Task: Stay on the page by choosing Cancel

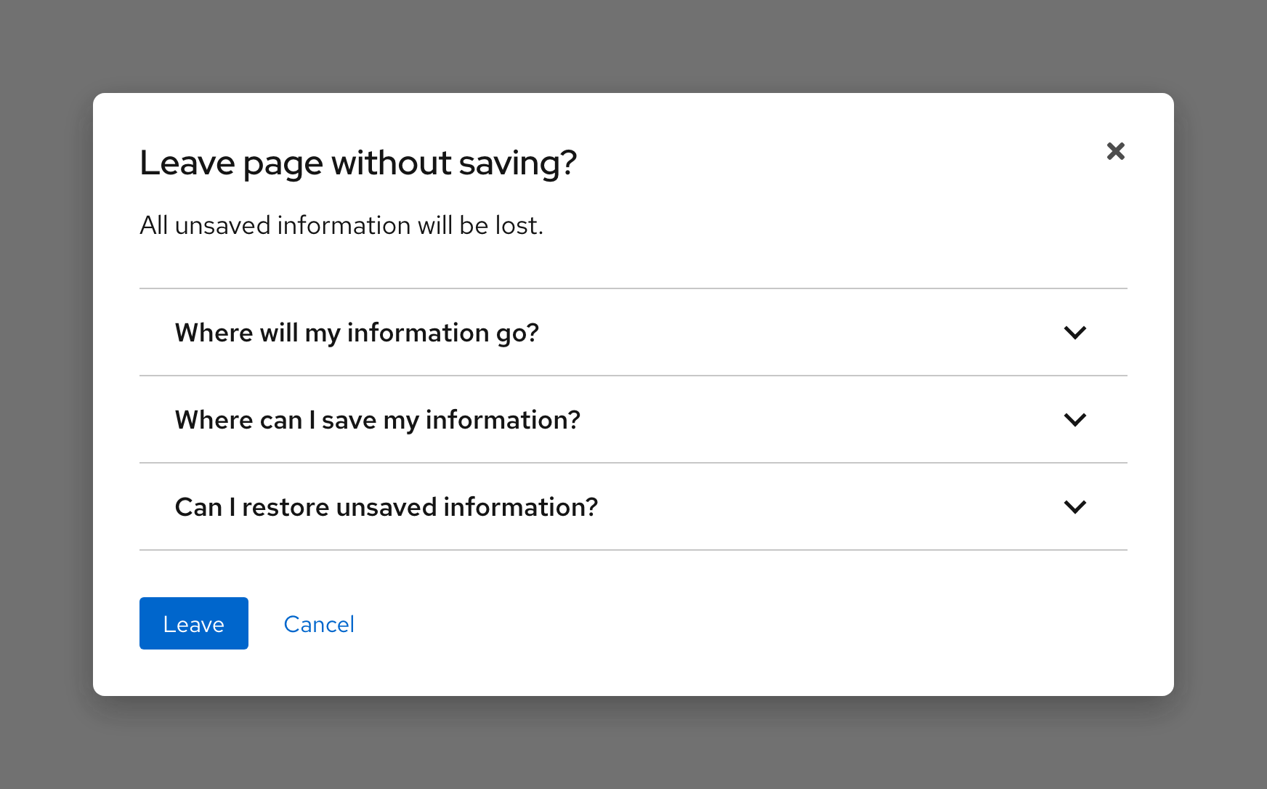Action: pyautogui.click(x=319, y=624)
